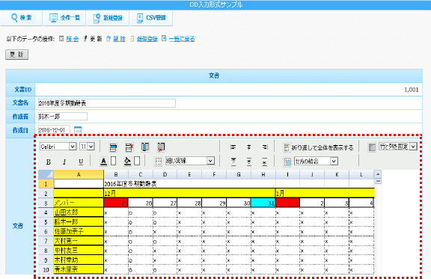Select cell with 中村友三
431x279 pixels.
(79, 251)
